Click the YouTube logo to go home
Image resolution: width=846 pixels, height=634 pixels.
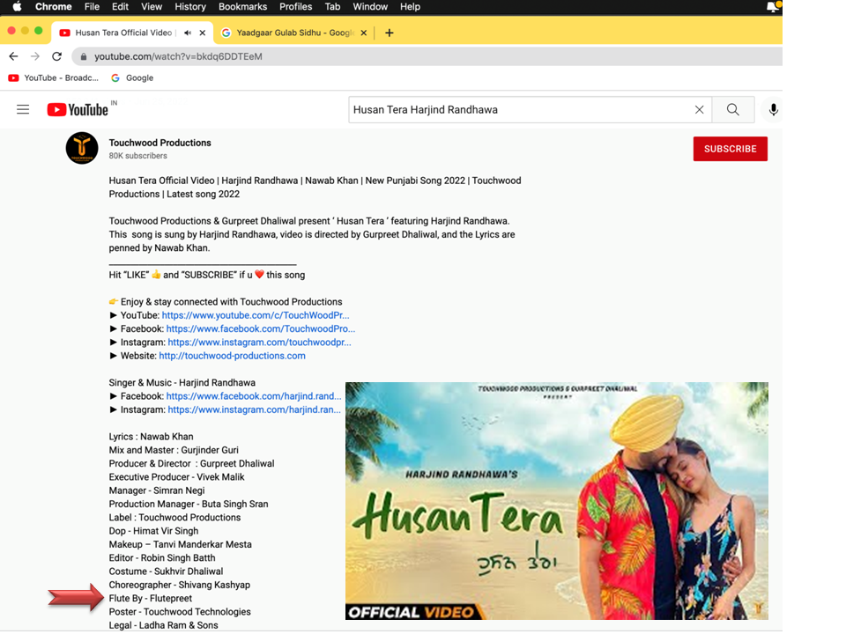tap(78, 109)
